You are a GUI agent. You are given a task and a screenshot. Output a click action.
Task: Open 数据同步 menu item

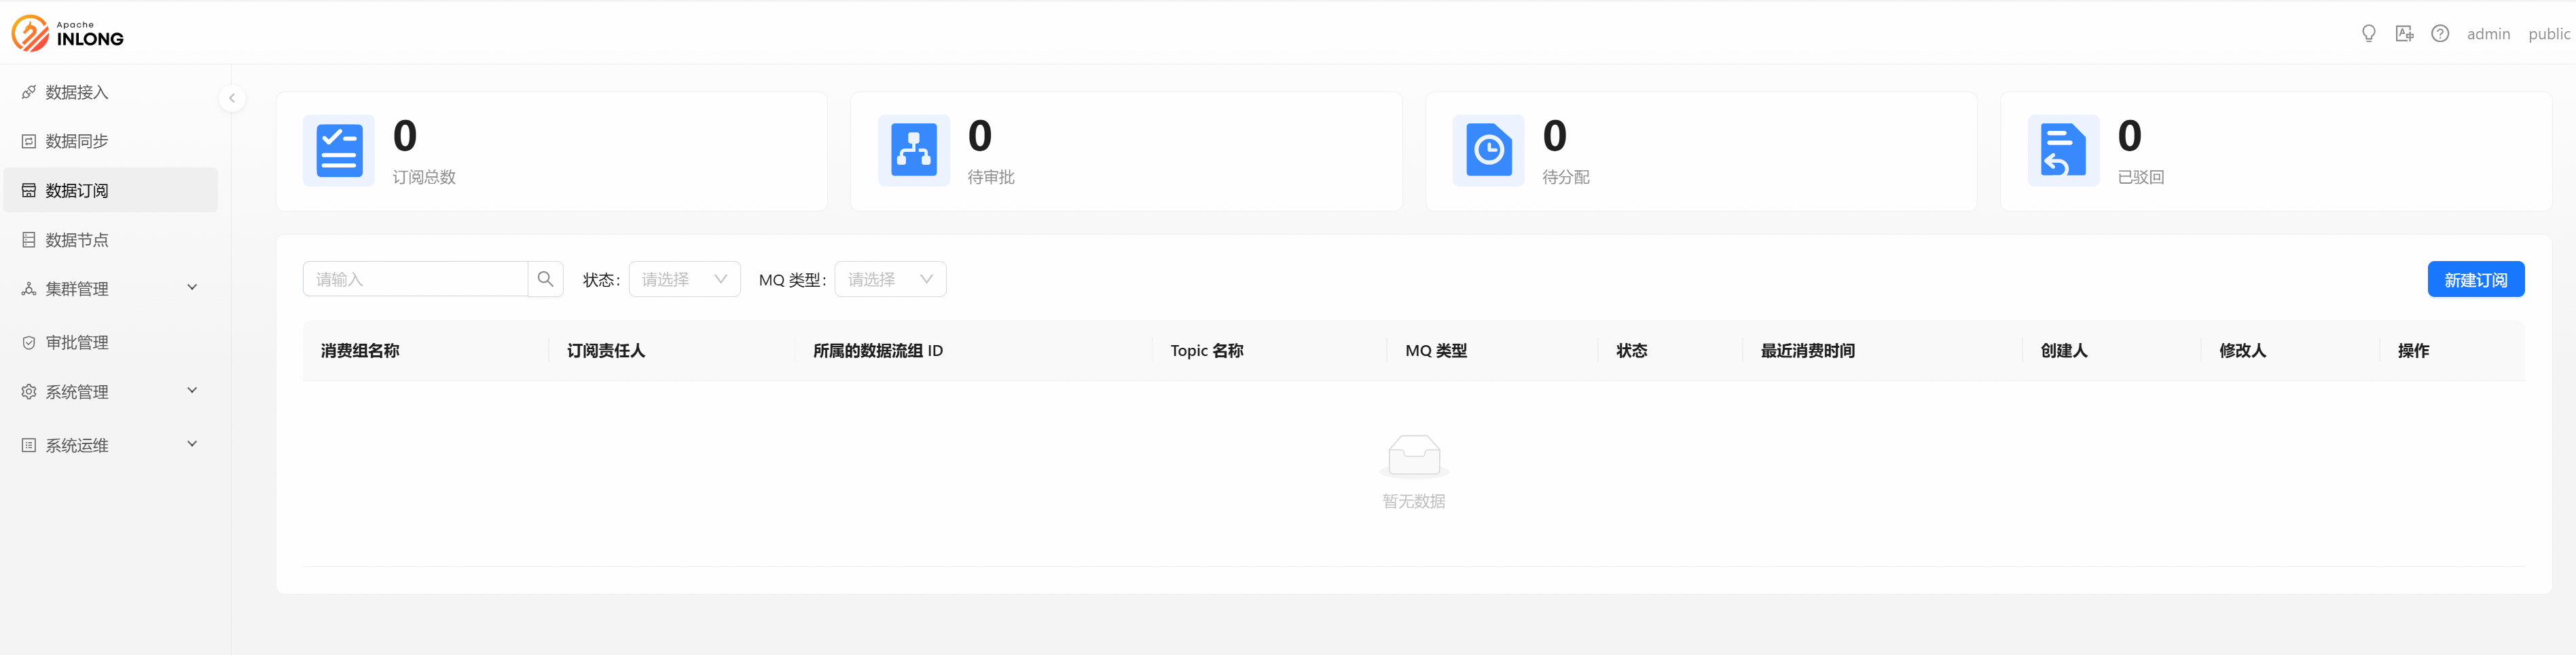(x=77, y=142)
